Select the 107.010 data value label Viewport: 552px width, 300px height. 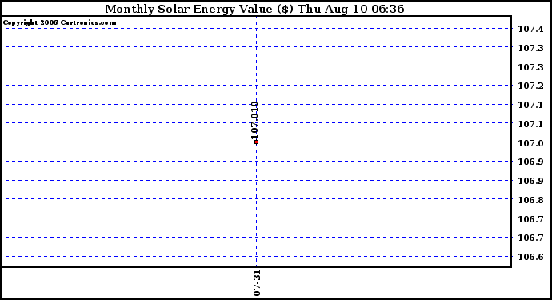tap(255, 121)
